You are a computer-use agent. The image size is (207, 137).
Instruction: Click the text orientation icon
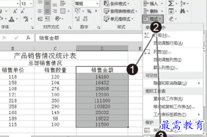tap(58, 19)
